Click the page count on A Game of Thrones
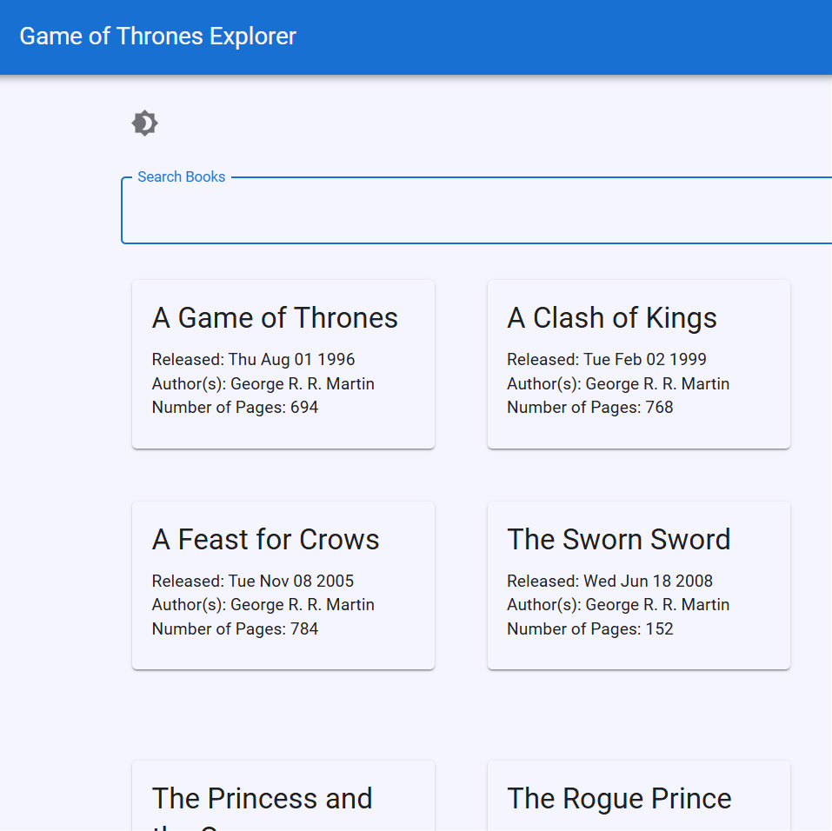The image size is (832, 831). pyautogui.click(x=235, y=407)
